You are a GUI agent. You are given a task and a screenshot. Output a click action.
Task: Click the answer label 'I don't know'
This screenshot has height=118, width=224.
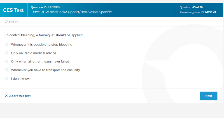click(x=20, y=79)
